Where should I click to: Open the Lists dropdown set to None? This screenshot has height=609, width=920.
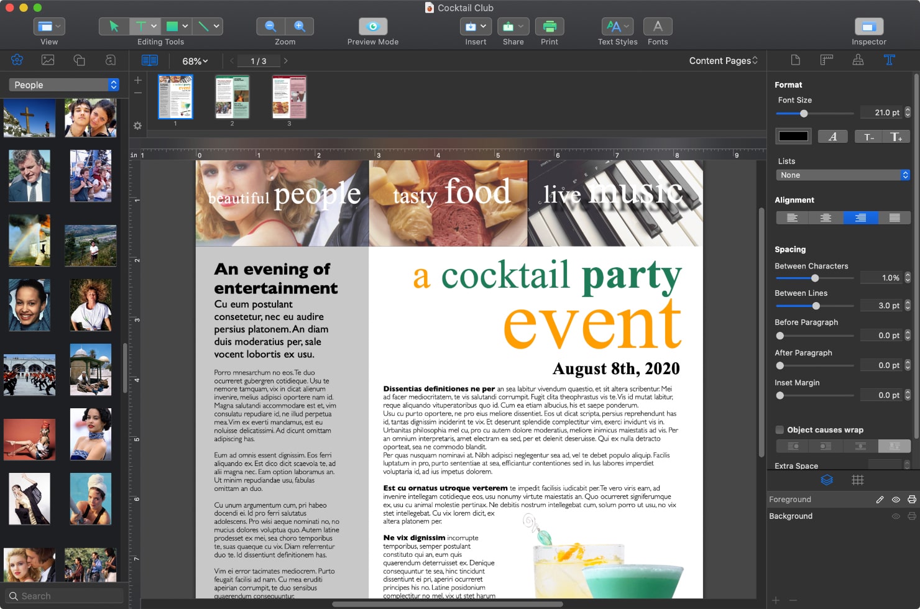tap(843, 175)
